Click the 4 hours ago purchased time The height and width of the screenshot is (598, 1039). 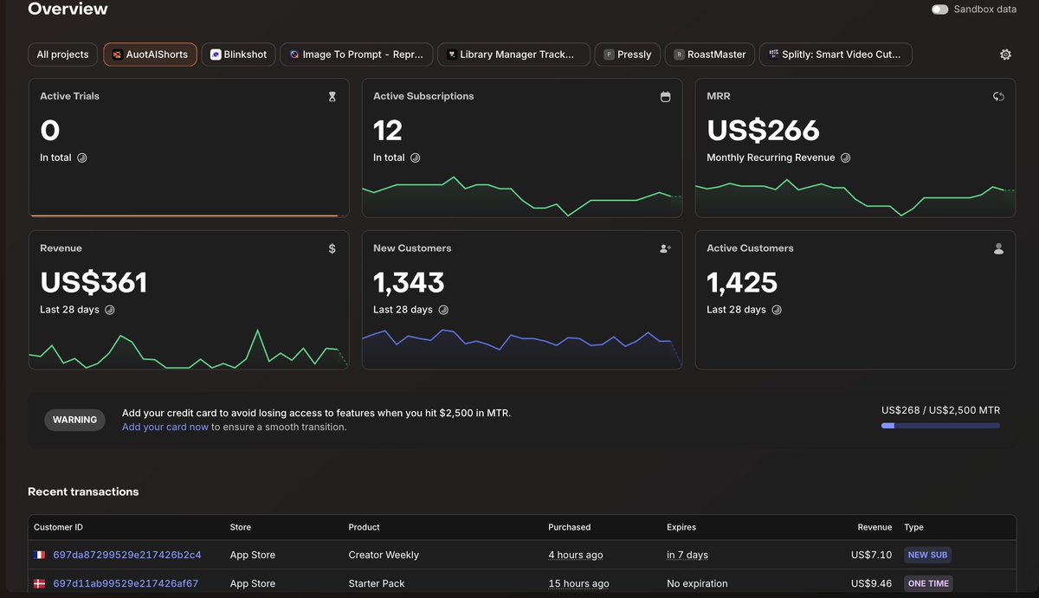tap(576, 556)
